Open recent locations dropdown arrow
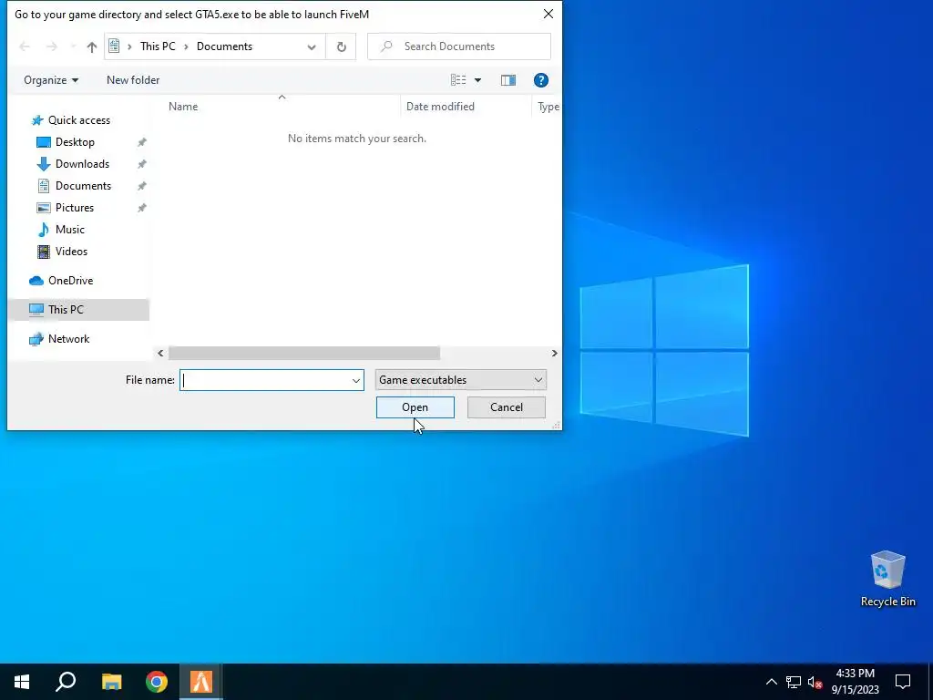 (73, 46)
